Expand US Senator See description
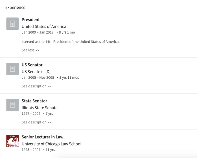Image resolution: width=197 pixels, height=158 pixels. [x=36, y=86]
